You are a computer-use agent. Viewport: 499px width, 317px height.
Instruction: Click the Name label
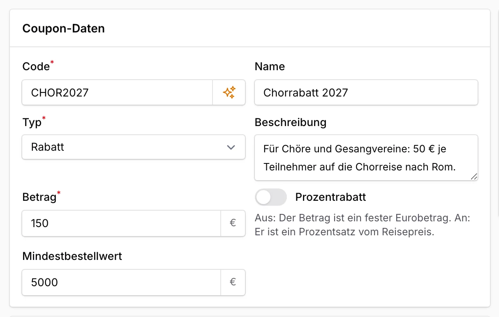[270, 67]
